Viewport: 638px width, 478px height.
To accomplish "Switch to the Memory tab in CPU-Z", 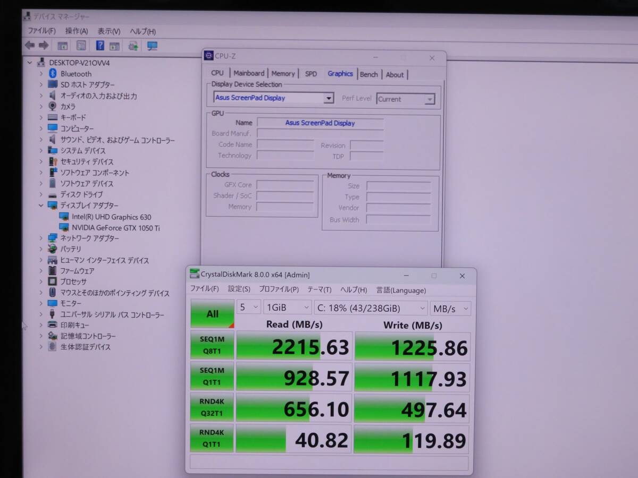I will (x=283, y=74).
